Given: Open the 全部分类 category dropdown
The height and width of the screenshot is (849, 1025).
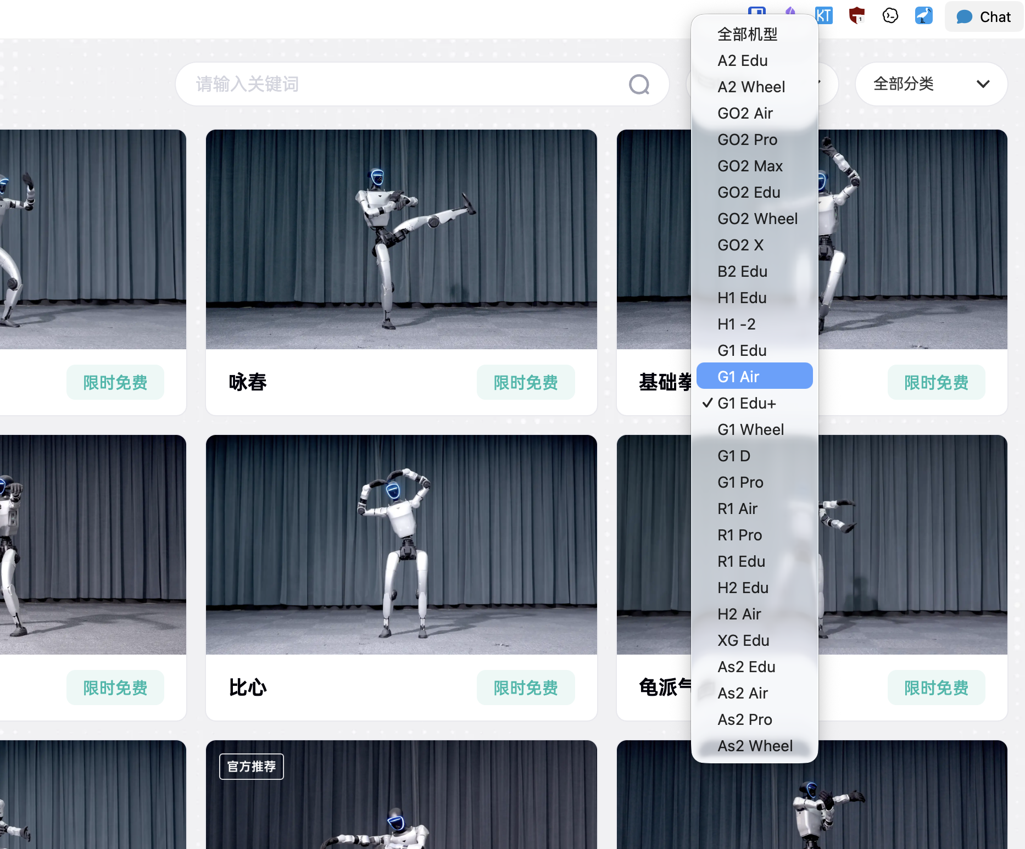Looking at the screenshot, I should (931, 84).
